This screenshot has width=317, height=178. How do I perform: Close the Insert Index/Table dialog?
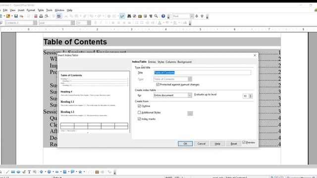(x=255, y=55)
